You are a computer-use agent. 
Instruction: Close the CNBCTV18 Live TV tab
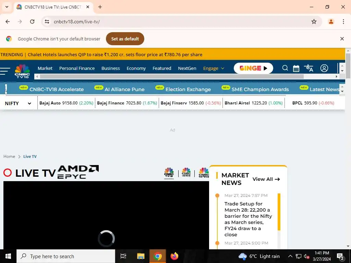click(88, 7)
